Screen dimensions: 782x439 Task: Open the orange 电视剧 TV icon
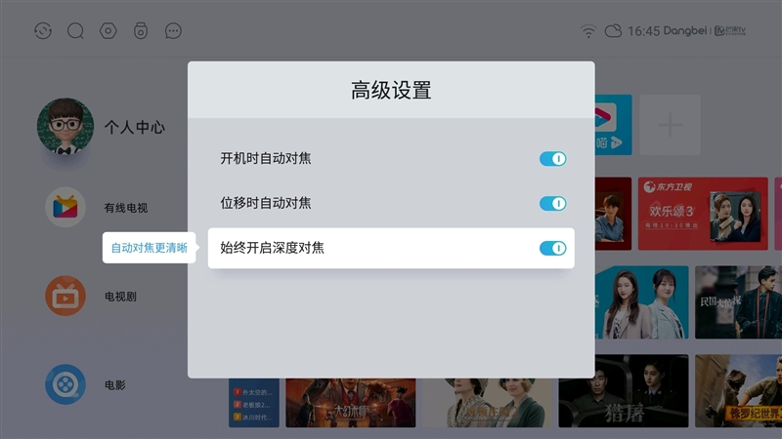pyautogui.click(x=65, y=296)
